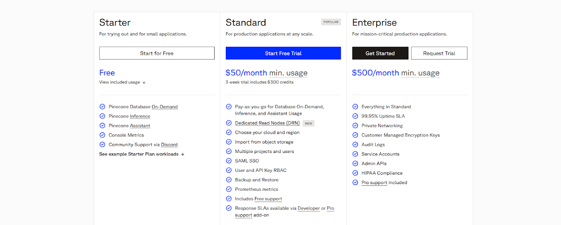
Task: Click Get Started for Enterprise
Action: 380,53
